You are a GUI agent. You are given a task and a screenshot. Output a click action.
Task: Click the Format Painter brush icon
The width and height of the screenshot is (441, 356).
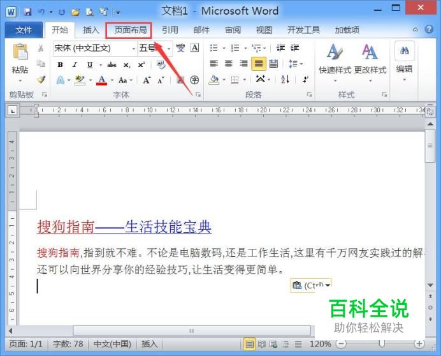click(41, 80)
